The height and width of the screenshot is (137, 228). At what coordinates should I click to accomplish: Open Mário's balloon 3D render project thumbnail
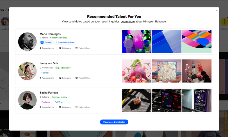point(137,42)
